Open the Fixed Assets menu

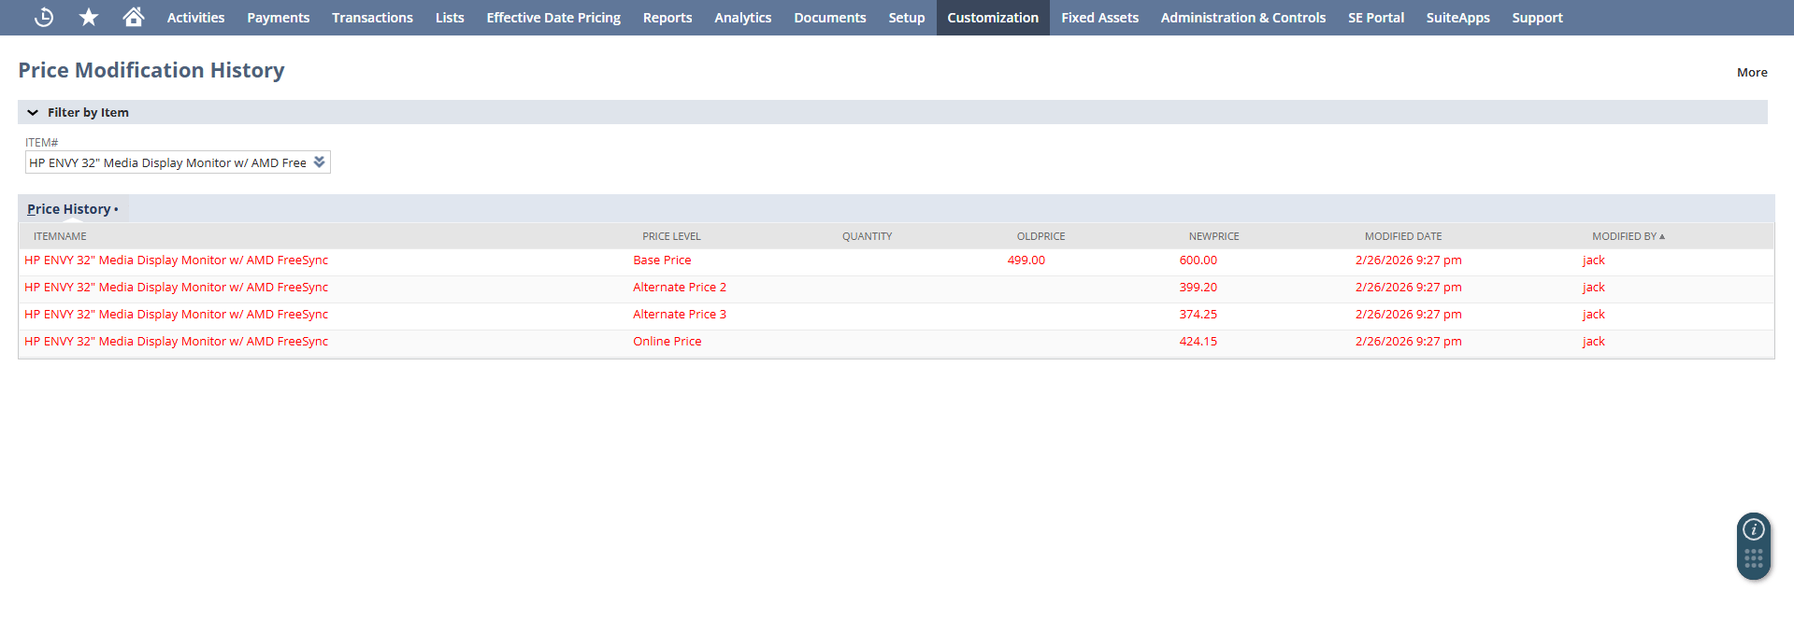pyautogui.click(x=1099, y=18)
